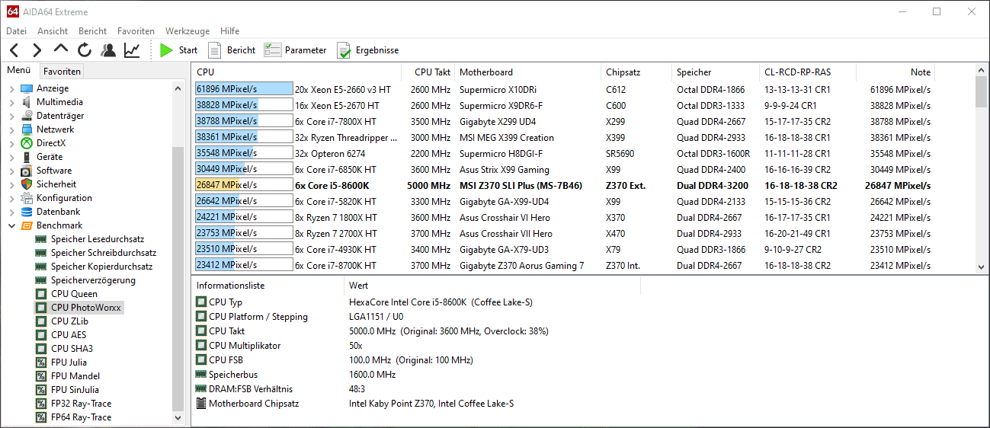Select the 20x Xeon E5-2660 v3 HT row
990x428 pixels.
pos(583,90)
